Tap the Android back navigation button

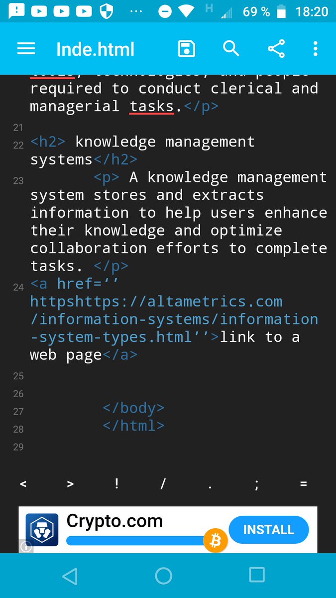pos(70,576)
